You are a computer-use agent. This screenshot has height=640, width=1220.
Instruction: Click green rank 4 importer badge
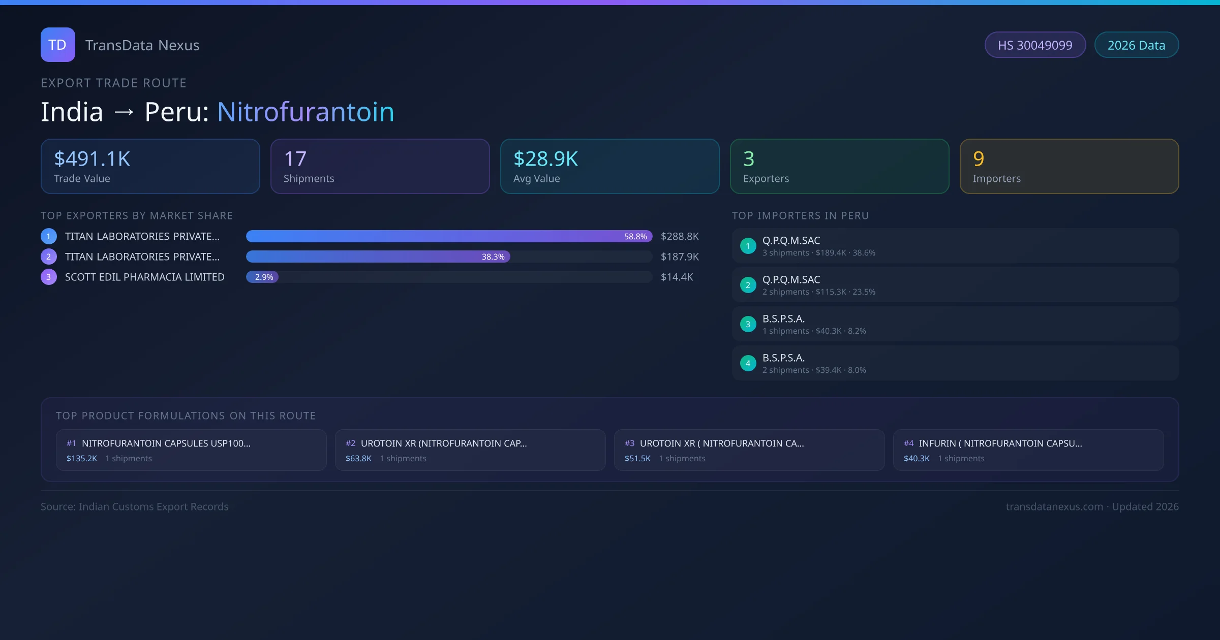748,363
